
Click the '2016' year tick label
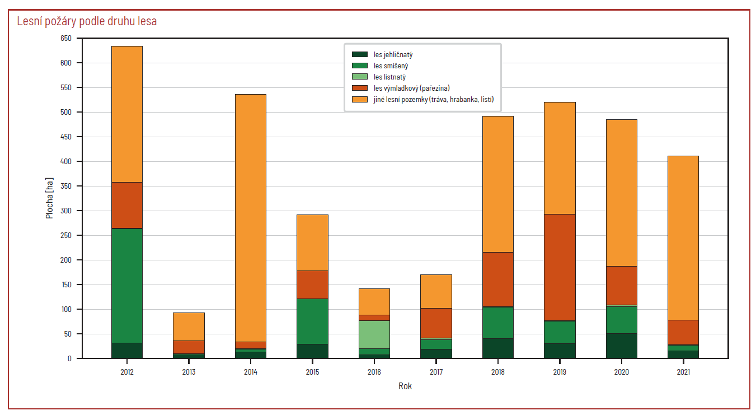[x=374, y=372]
